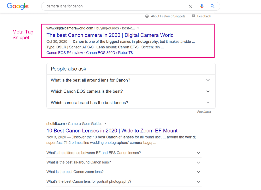Expand 'best Canon lens for portrait photography?'
The image size is (261, 190).
tap(124, 181)
